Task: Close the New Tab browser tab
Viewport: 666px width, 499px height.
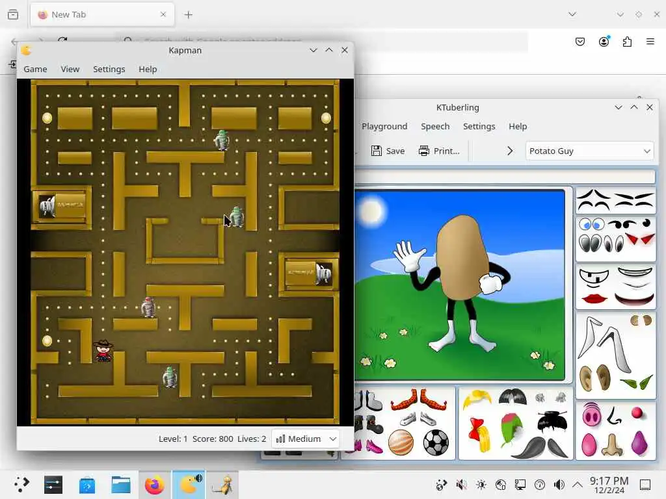Action: coord(163,14)
